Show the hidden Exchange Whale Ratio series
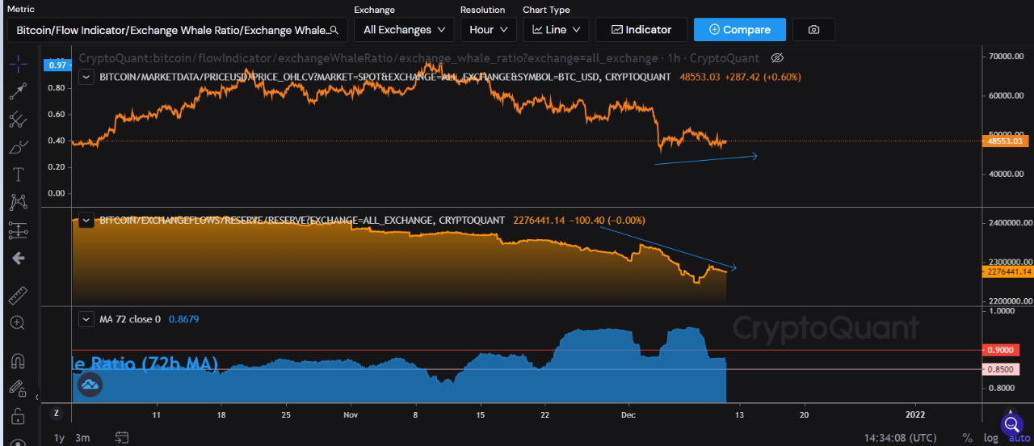This screenshot has height=446, width=1034. 777,58
